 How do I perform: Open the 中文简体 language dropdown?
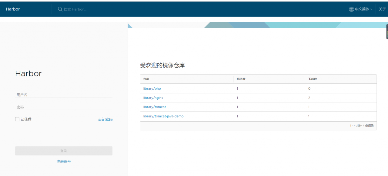(363, 9)
